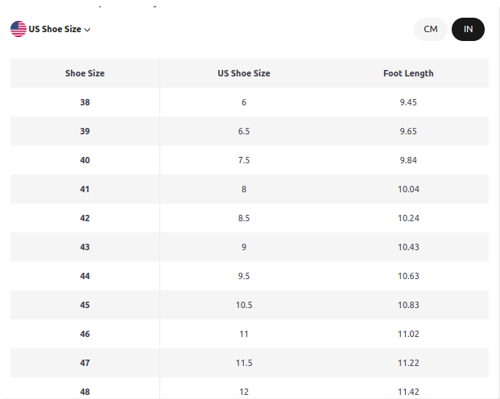
Task: Click the Foot Length column header
Action: pos(408,73)
